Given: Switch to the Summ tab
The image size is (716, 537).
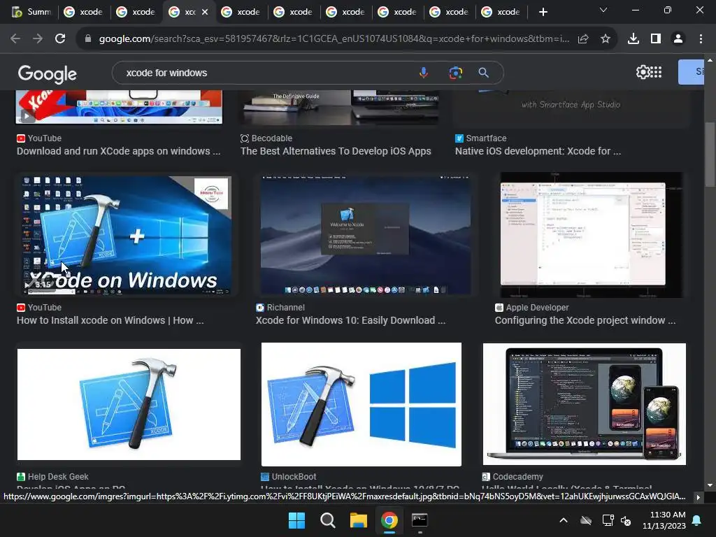Looking at the screenshot, I should (x=31, y=12).
